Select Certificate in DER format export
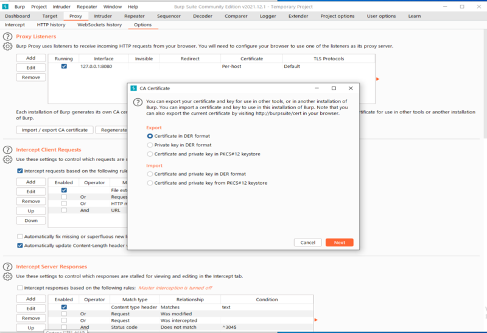This screenshot has height=333, width=487. coord(150,136)
